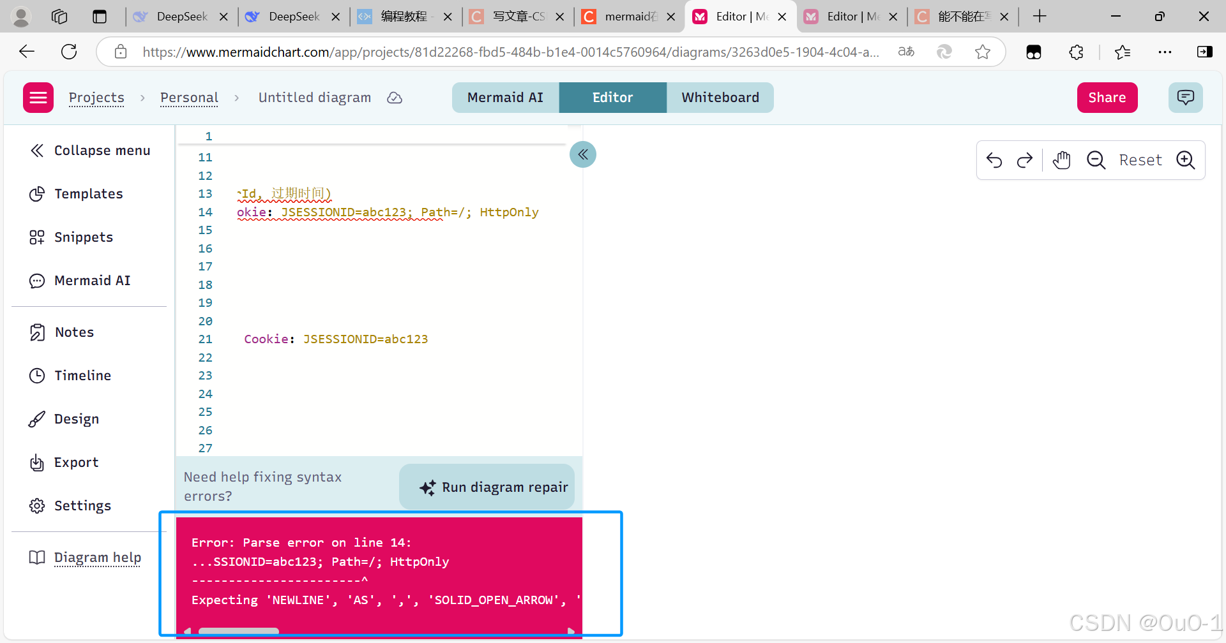This screenshot has height=643, width=1226.
Task: Click the horizontal scrollbar in error panel
Action: [239, 632]
